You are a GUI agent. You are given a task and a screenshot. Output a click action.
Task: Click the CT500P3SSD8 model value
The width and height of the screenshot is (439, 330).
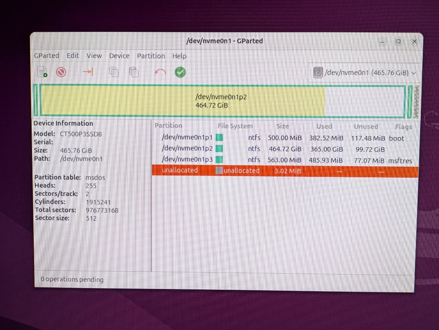pyautogui.click(x=81, y=134)
